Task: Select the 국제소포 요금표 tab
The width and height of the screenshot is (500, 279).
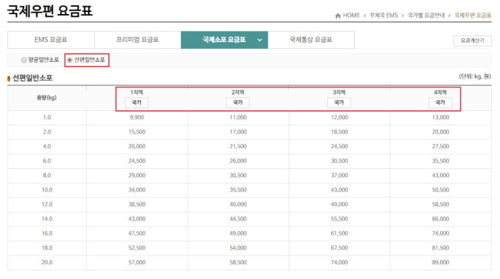Action: 224,40
